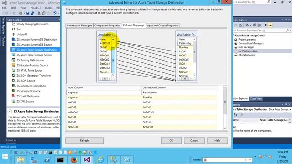Click the Help button
This screenshot has width=292, height=164.
217,141
